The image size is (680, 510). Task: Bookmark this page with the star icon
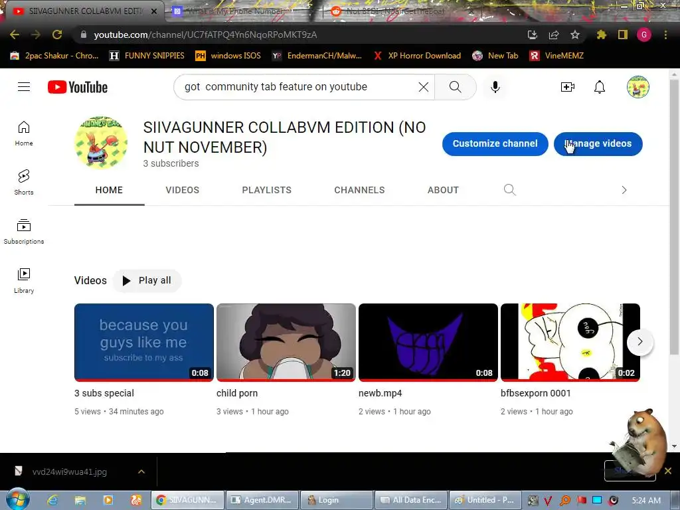point(575,35)
